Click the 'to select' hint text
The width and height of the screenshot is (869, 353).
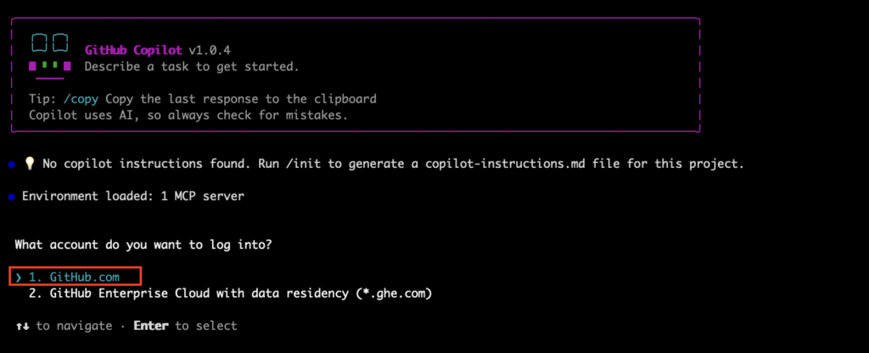(x=206, y=326)
